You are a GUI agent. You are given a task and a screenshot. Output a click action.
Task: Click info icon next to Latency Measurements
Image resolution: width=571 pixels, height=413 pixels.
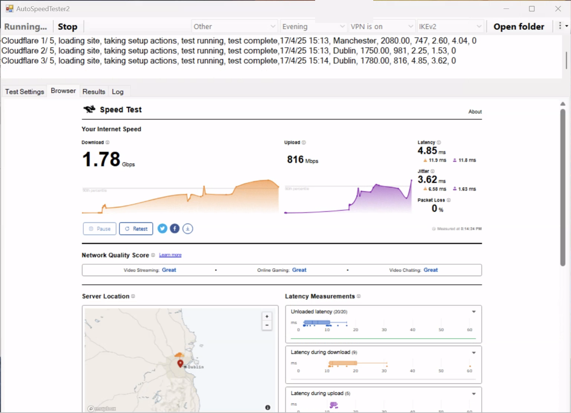(358, 296)
